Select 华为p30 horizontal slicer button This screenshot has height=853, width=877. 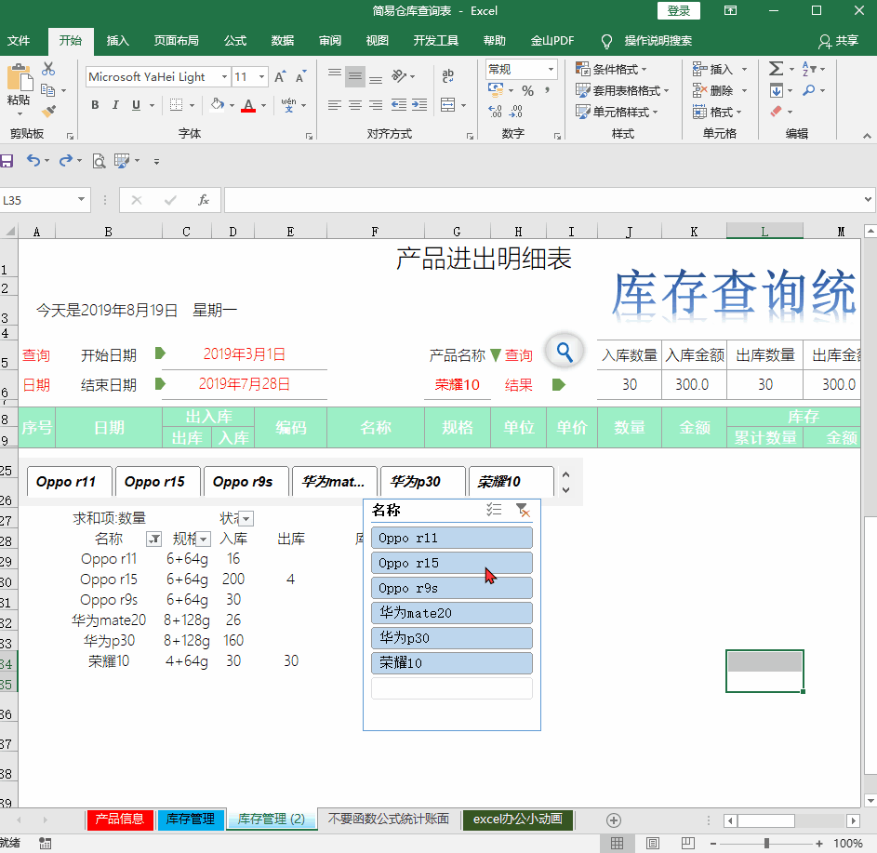423,482
